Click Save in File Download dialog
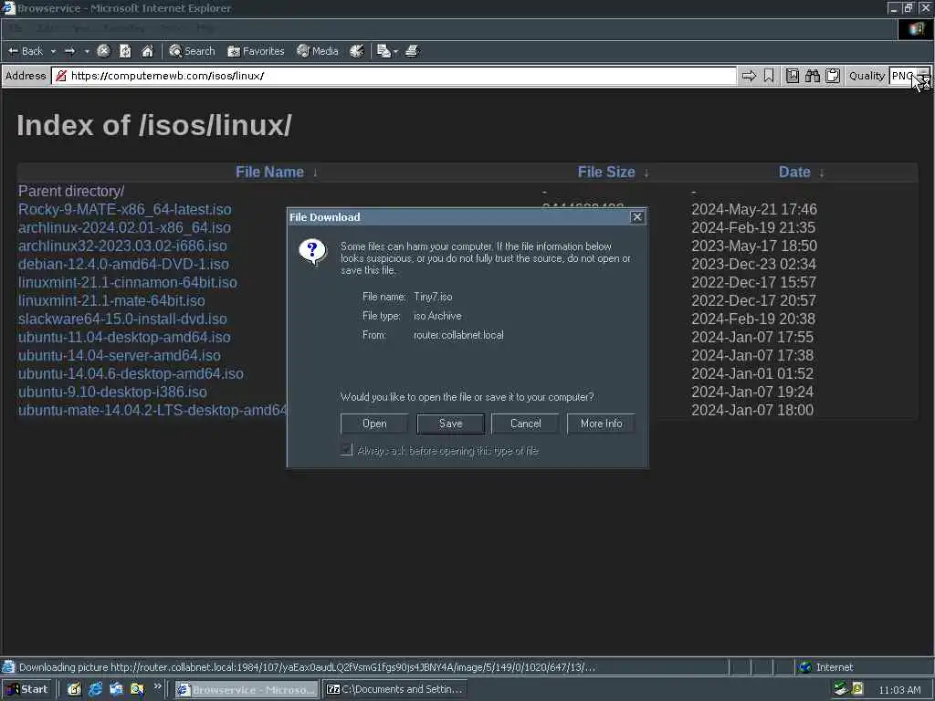Image resolution: width=935 pixels, height=701 pixels. coord(451,424)
